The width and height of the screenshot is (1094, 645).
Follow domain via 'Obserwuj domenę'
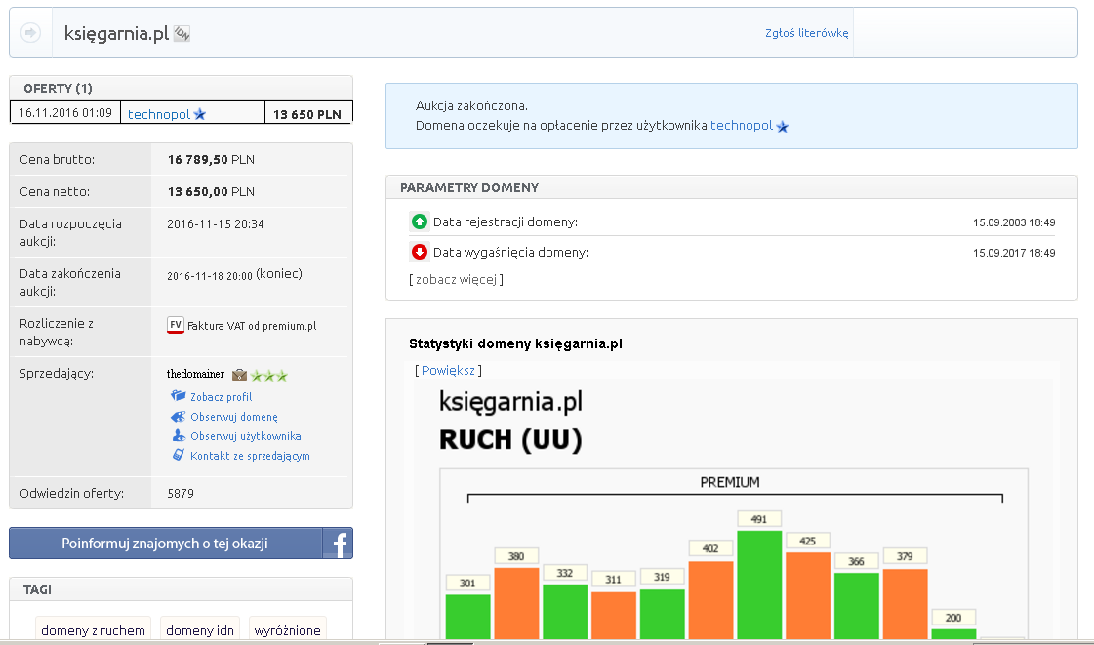click(x=233, y=417)
